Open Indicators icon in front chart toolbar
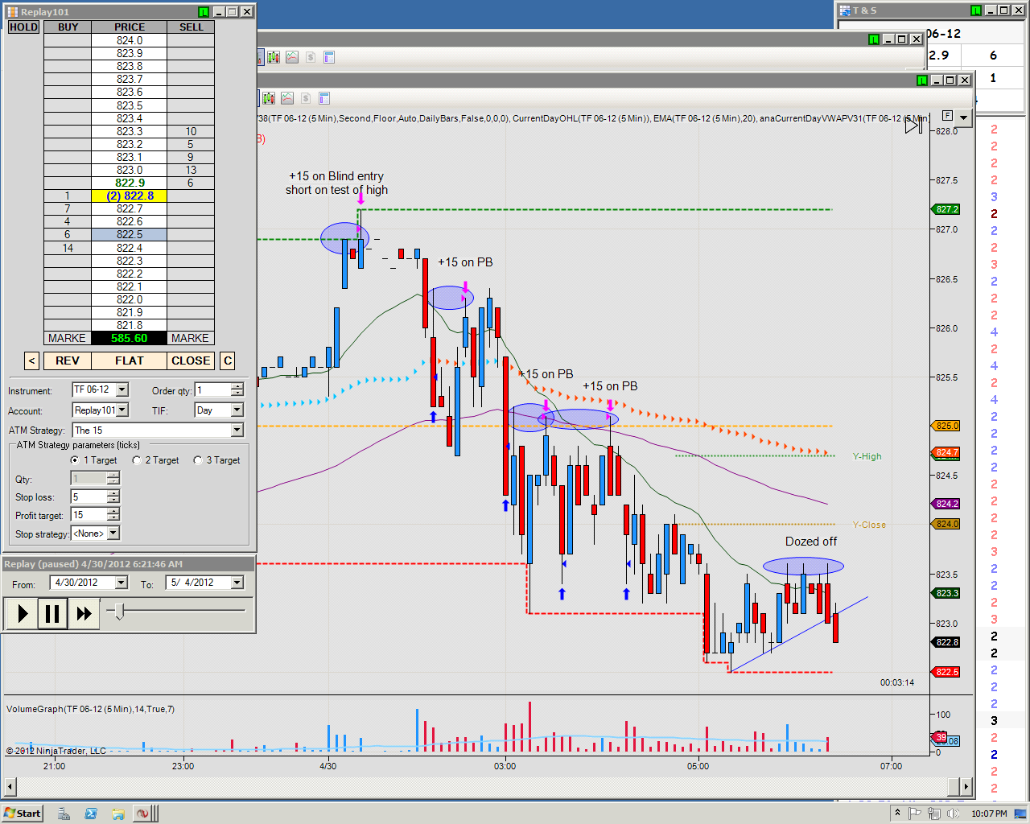 pyautogui.click(x=287, y=98)
